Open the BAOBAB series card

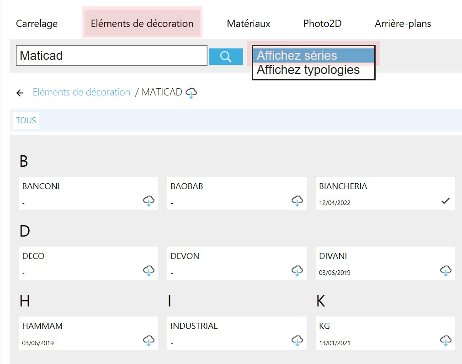click(x=237, y=193)
